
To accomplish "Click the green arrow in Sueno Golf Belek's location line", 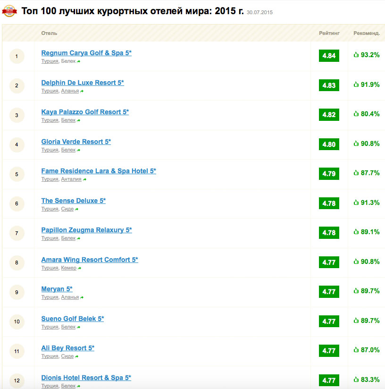I will coord(79,328).
